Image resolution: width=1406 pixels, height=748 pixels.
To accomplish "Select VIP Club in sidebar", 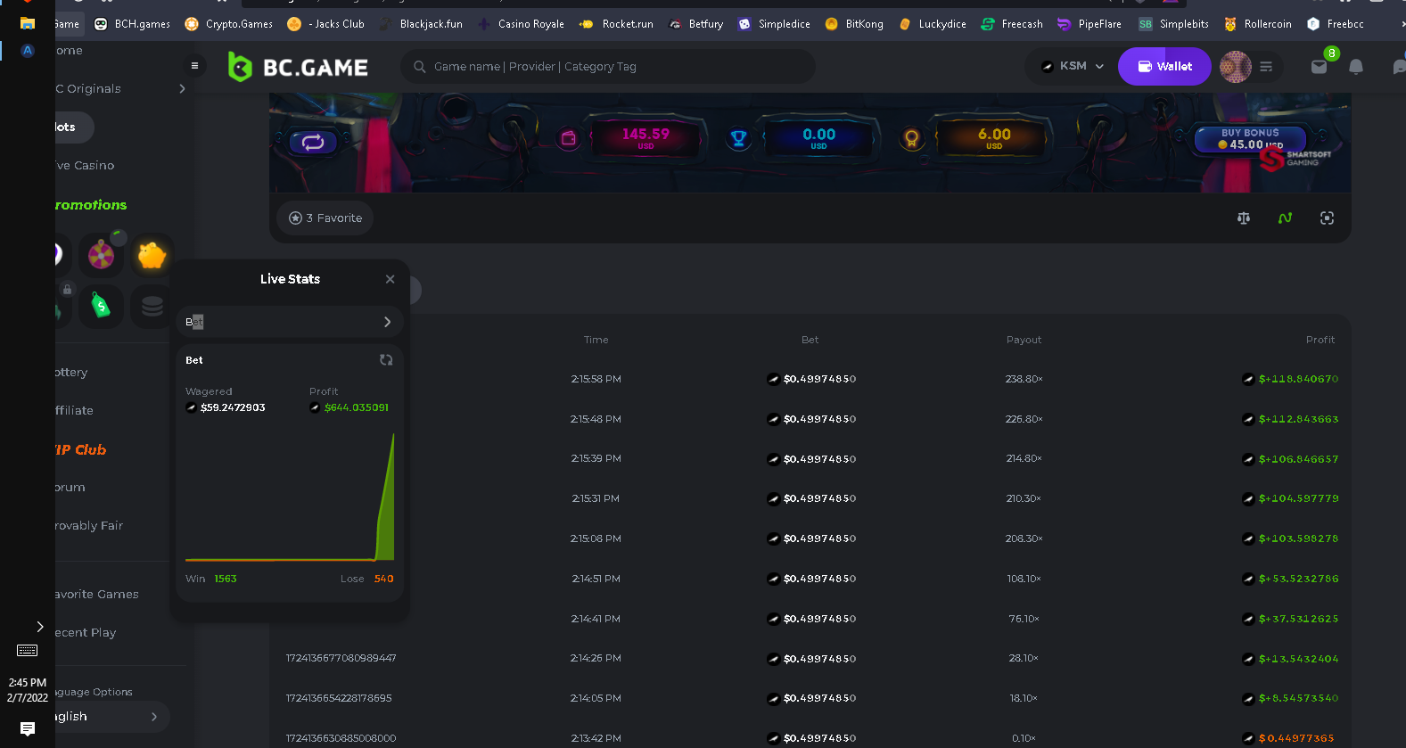I will click(80, 450).
